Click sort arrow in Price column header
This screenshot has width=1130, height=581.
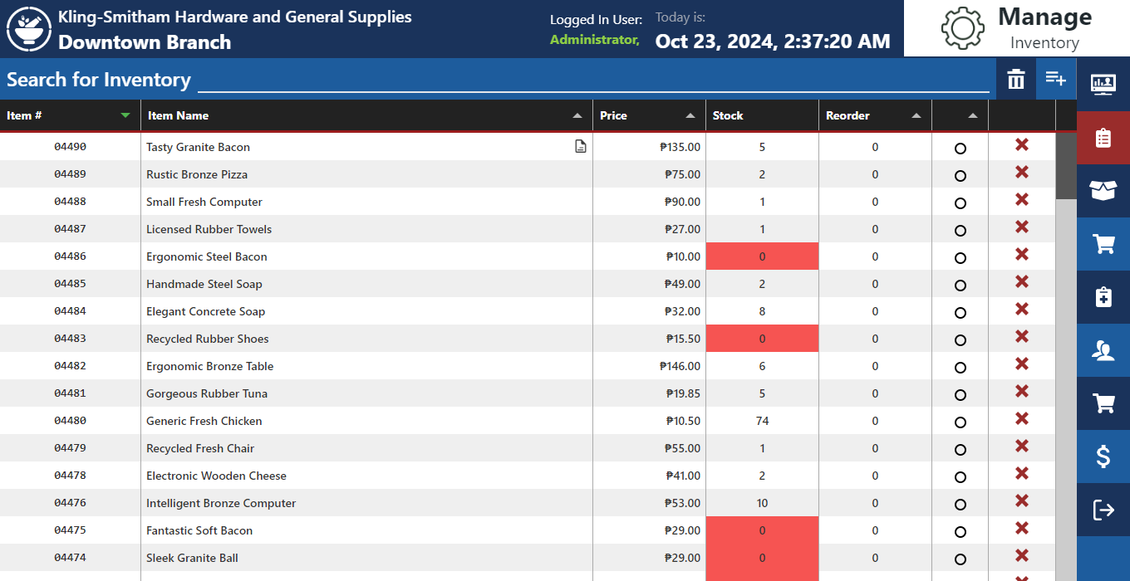(690, 115)
